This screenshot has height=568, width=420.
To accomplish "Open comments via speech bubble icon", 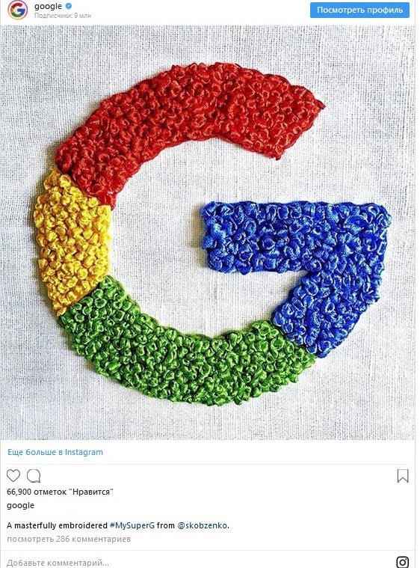I will point(34,476).
